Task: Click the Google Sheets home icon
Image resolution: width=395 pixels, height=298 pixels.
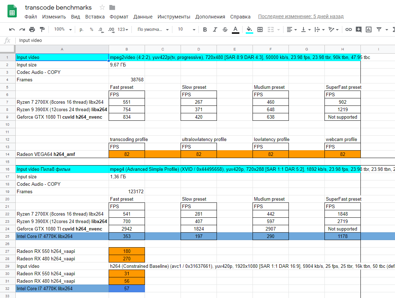Action: pos(12,11)
